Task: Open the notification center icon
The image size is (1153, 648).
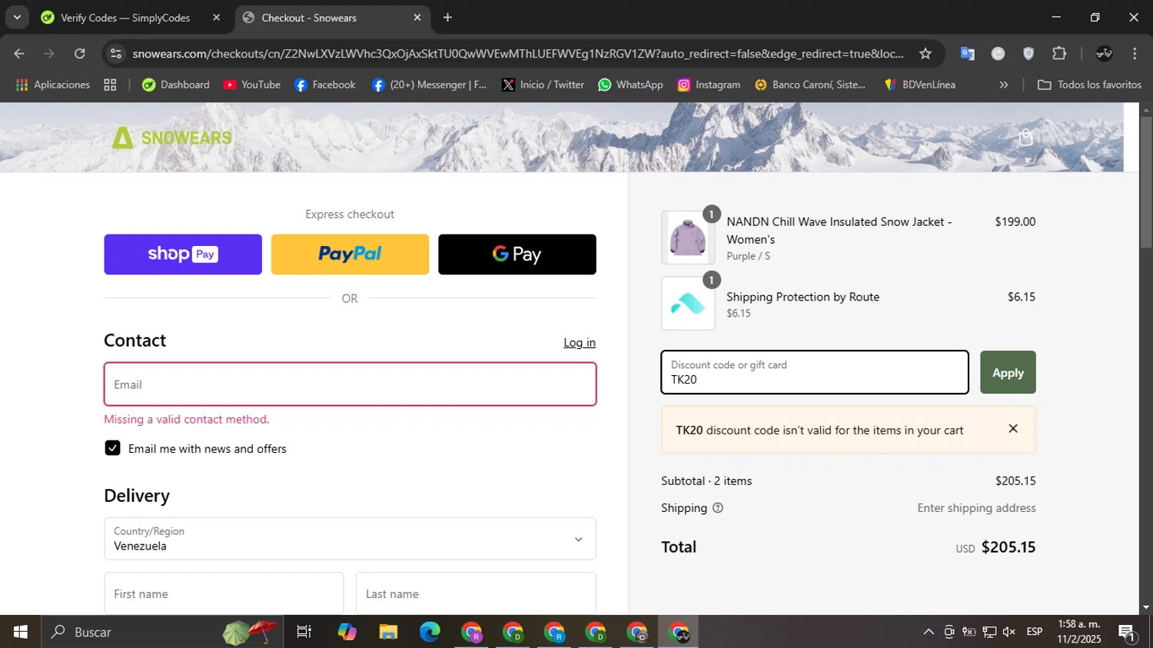Action: coord(1127,633)
